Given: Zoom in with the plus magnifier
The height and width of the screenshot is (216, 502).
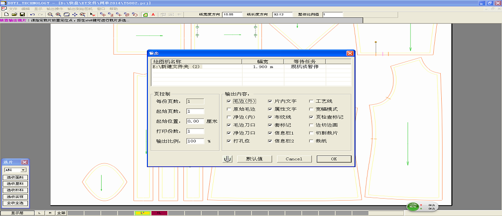Looking at the screenshot, I should click(x=58, y=15).
